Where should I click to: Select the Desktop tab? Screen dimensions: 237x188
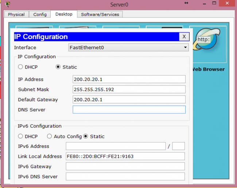tap(64, 14)
